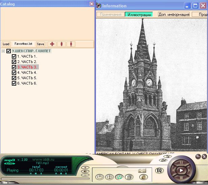This screenshot has width=208, height=185.
Task: Select track 6. ЧАСТЬ 6. in the list
Action: point(27,83)
